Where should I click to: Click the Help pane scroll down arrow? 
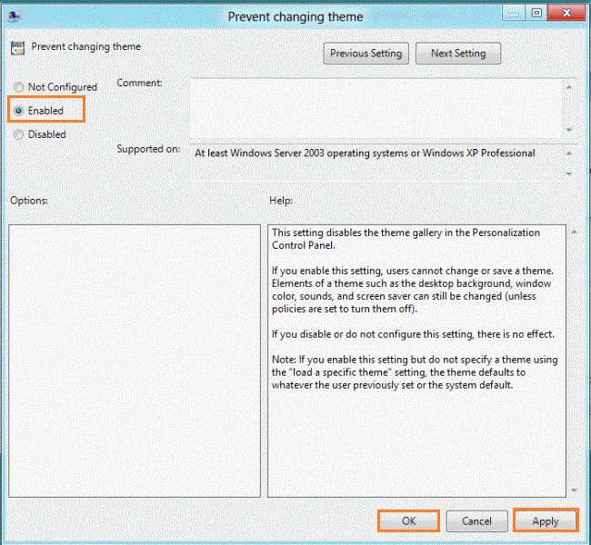[574, 490]
